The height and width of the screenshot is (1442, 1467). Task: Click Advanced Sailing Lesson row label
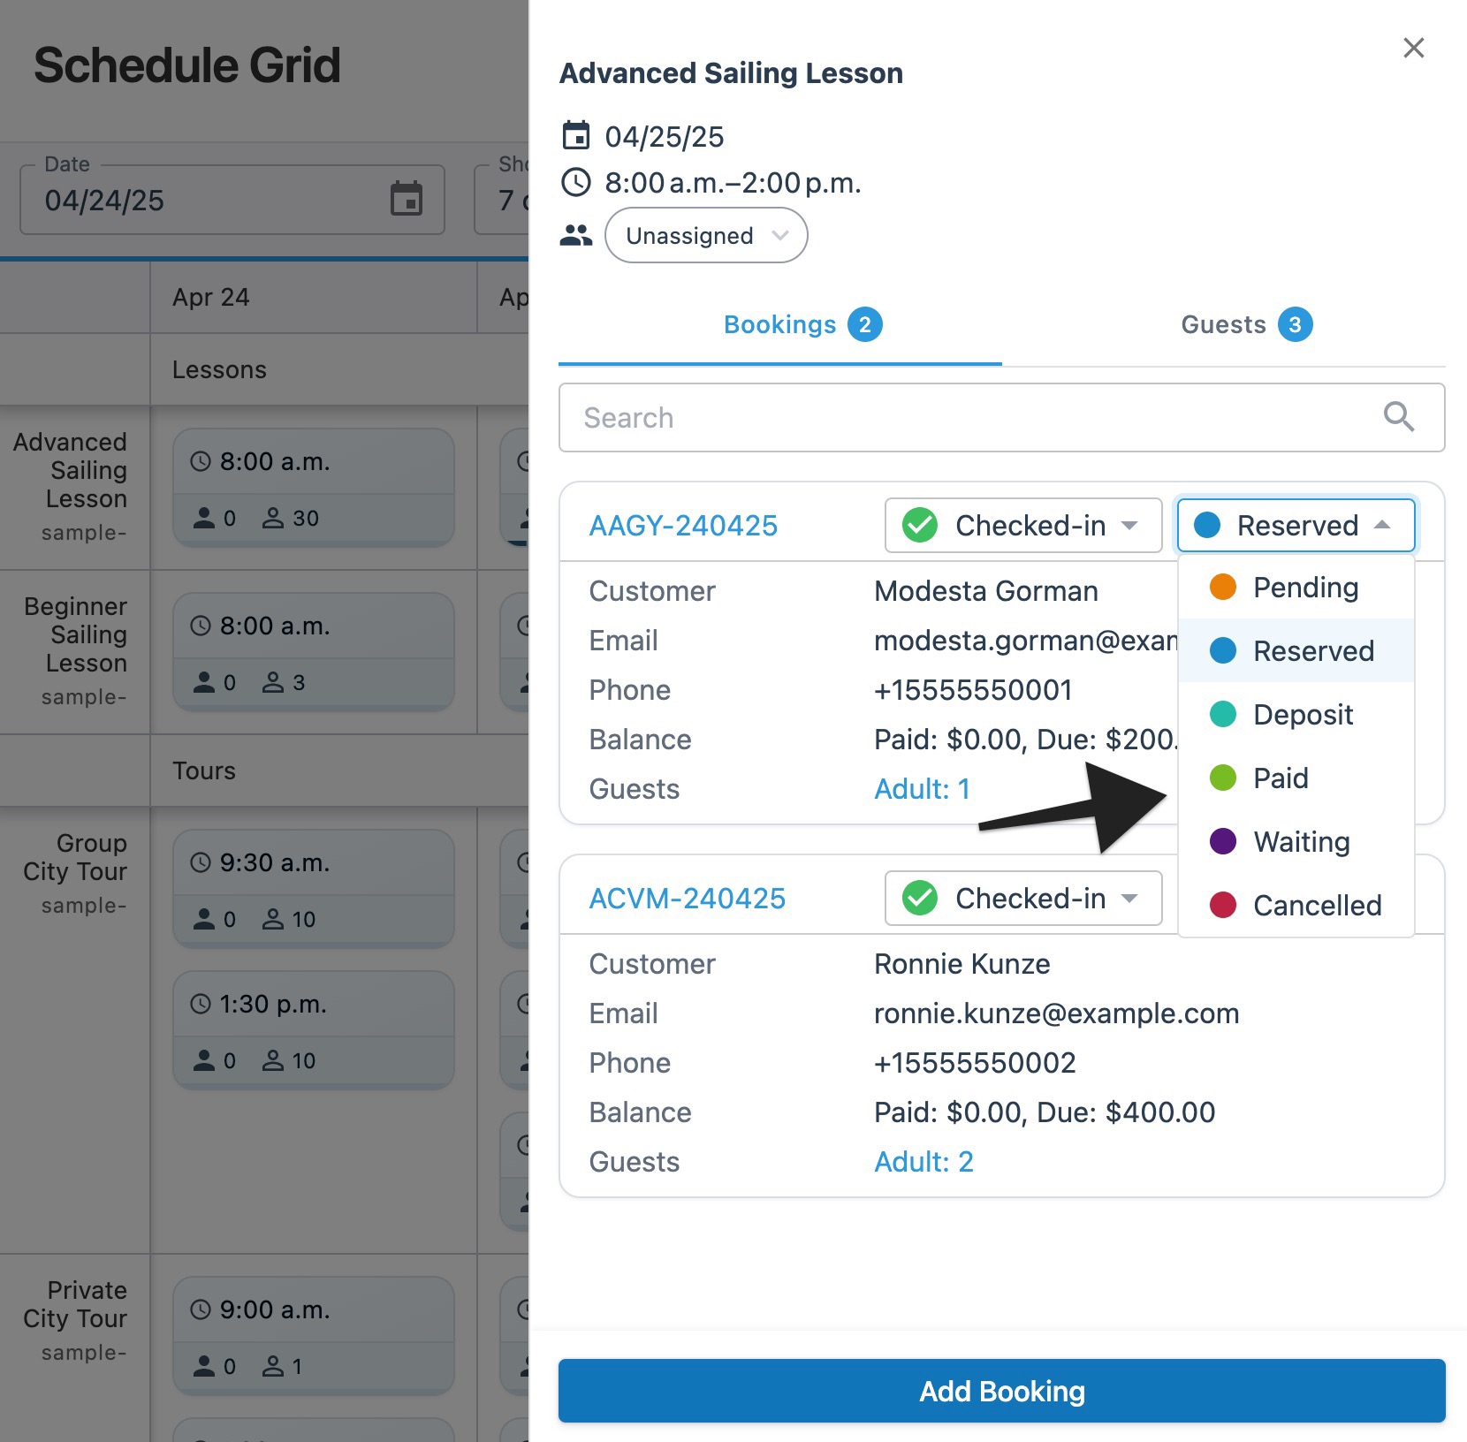pyautogui.click(x=70, y=470)
